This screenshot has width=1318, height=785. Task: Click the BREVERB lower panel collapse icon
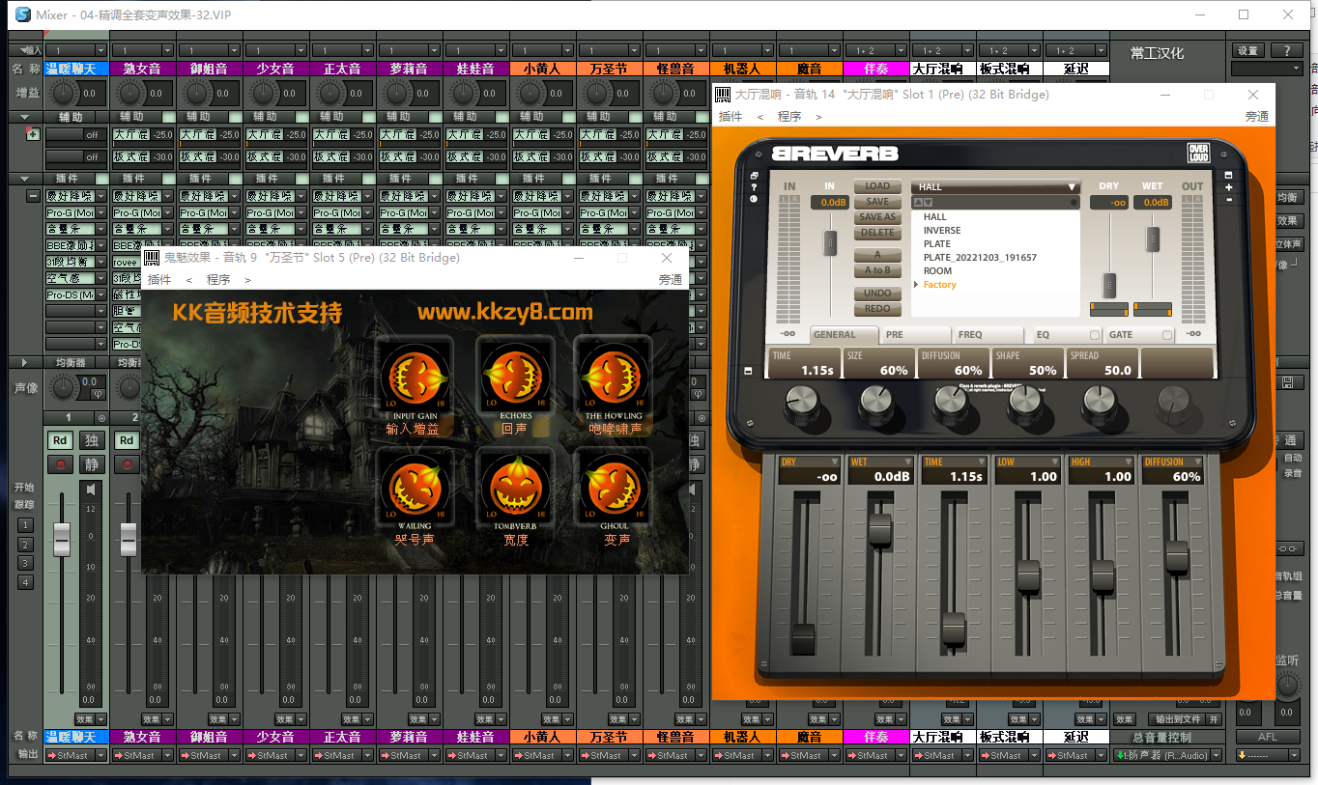click(747, 371)
